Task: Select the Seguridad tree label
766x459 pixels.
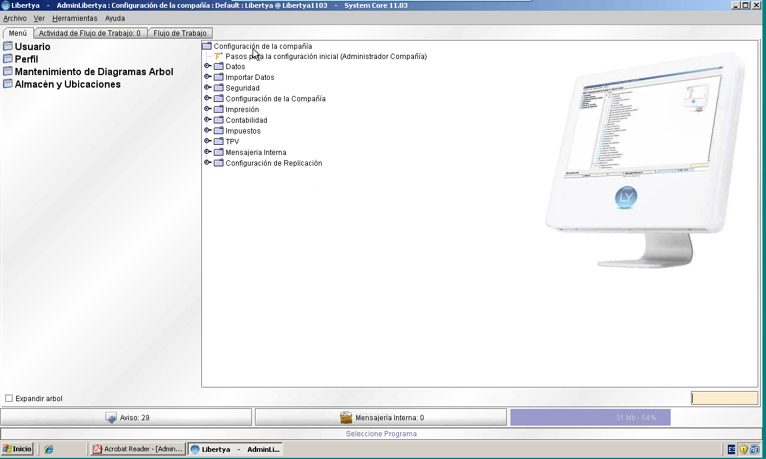Action: (242, 88)
